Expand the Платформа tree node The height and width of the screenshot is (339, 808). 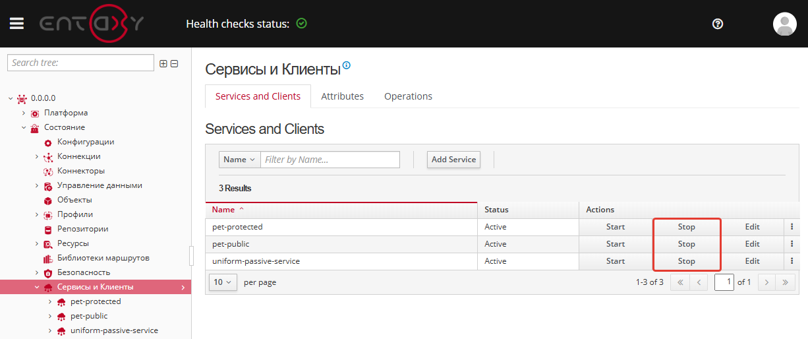24,113
